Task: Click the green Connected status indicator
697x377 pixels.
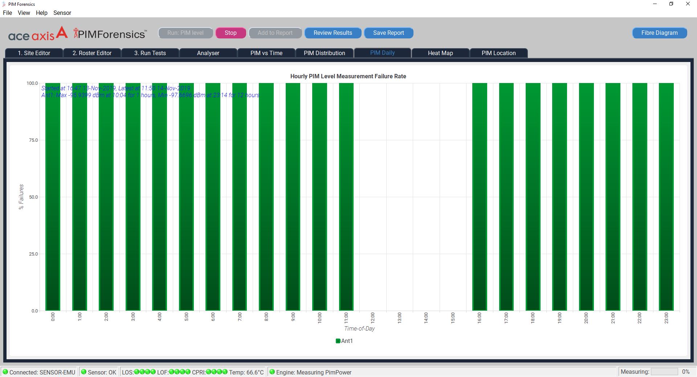Action: click(x=5, y=372)
